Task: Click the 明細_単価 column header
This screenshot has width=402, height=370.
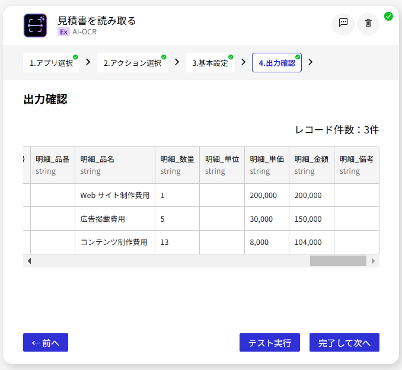Action: coord(267,165)
